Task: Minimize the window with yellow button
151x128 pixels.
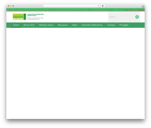Action: 11,6
